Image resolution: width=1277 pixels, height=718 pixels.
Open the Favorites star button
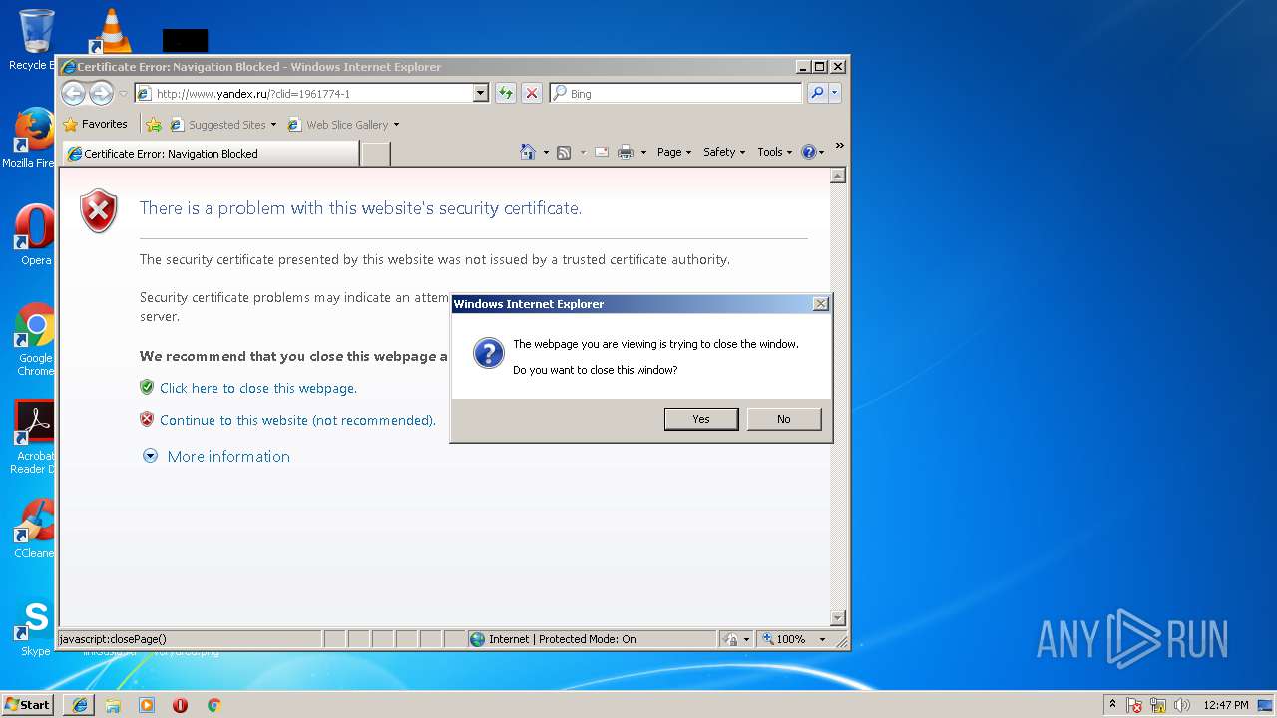(95, 125)
